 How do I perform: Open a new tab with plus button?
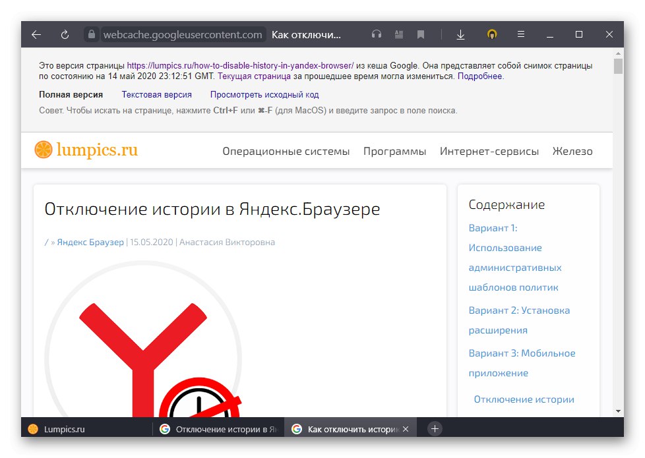pyautogui.click(x=435, y=429)
